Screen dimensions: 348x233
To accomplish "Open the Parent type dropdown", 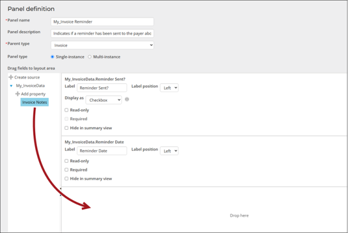I will [x=102, y=45].
